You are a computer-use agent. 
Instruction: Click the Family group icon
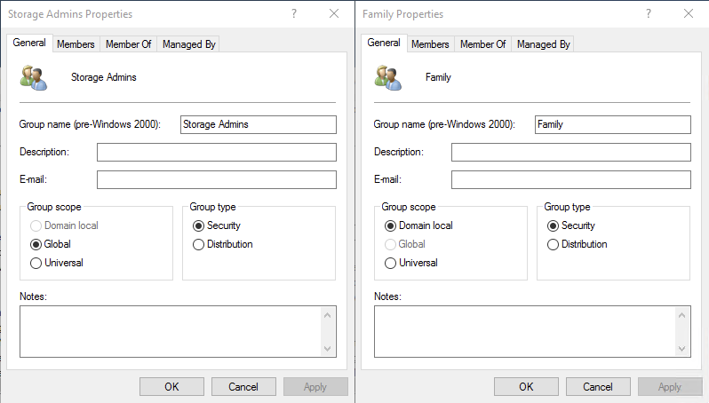click(388, 78)
